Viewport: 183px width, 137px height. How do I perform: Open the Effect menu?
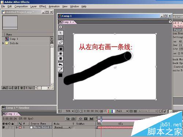[43, 7]
